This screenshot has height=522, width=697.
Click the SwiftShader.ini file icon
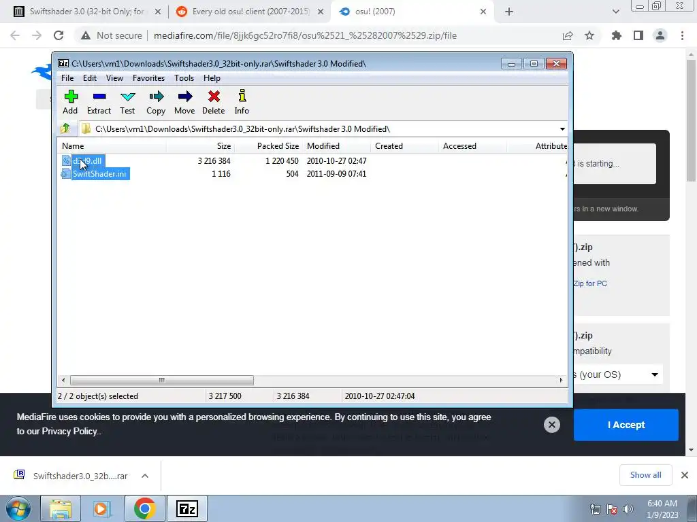pos(66,173)
